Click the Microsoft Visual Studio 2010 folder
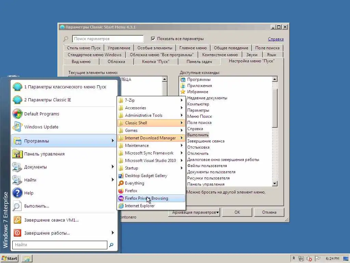Image resolution: width=350 pixels, height=263 pixels. click(x=151, y=161)
